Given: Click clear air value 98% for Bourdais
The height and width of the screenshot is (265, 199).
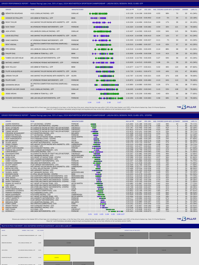Looking at the screenshot, I should pyautogui.click(x=167, y=13).
